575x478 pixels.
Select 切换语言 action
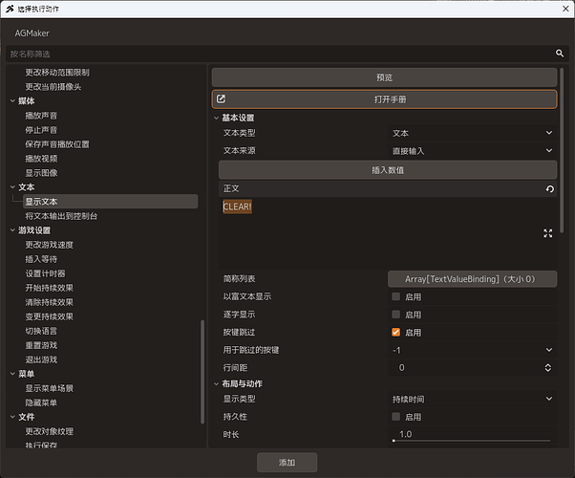pos(41,331)
